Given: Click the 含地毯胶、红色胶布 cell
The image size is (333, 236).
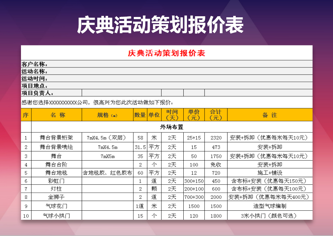Looking at the screenshot, I should point(107,172).
